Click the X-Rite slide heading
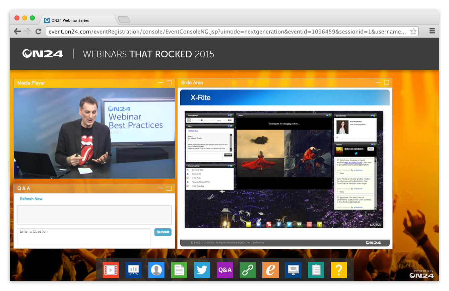The image size is (449, 291). (200, 98)
